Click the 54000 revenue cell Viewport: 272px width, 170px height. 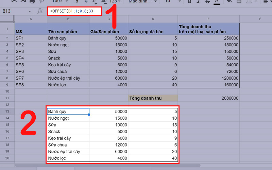[208, 65]
